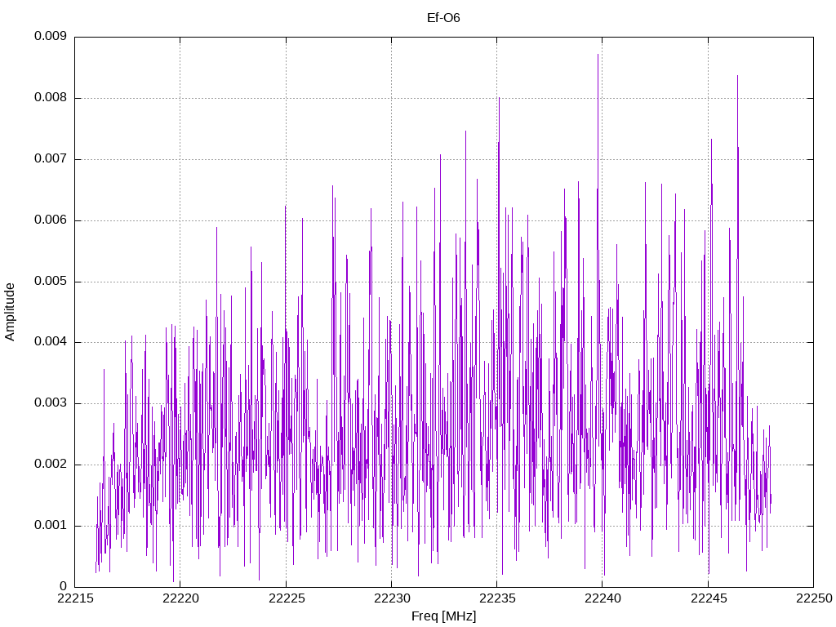Click the 0.007 y-axis tick label

[x=51, y=159]
